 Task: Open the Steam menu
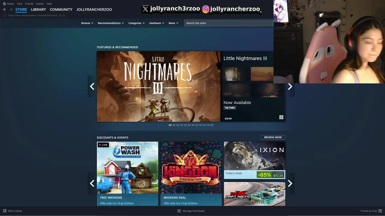click(11, 4)
